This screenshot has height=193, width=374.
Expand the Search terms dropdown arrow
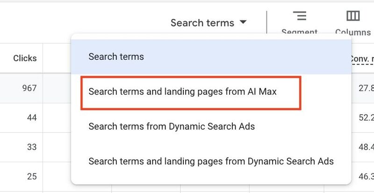(x=243, y=22)
